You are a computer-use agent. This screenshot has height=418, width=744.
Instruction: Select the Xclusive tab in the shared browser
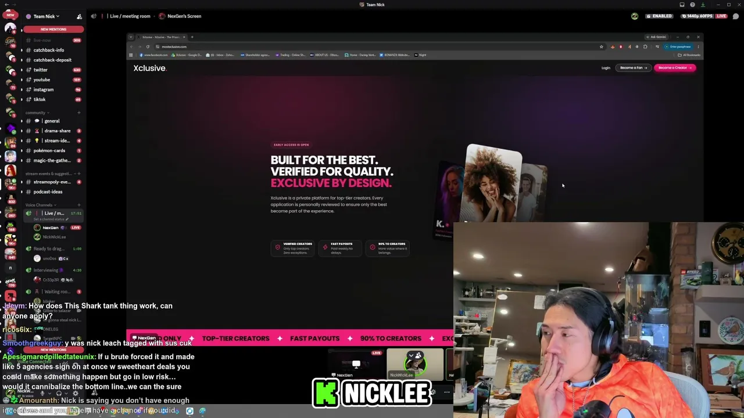161,37
